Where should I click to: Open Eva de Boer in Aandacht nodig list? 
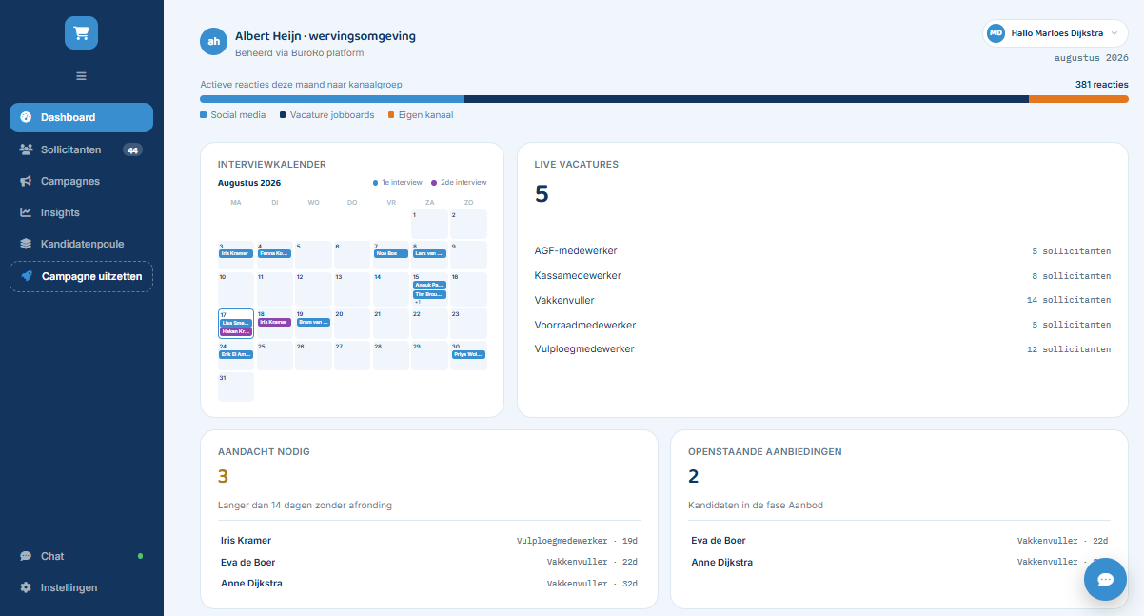click(x=428, y=562)
